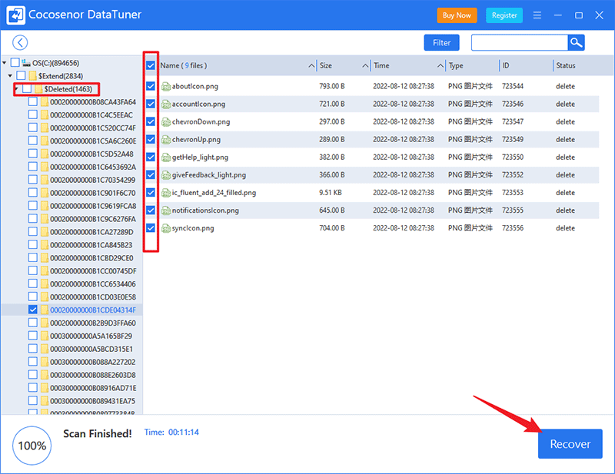Click the Time column sort arrow
Viewport: 615px width, 474px height.
pyautogui.click(x=440, y=65)
